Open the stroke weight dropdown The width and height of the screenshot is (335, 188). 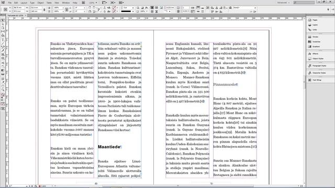point(132,8)
